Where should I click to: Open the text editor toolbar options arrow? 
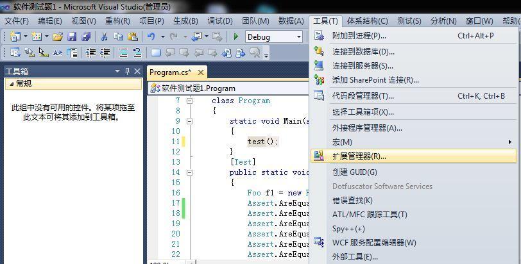pyautogui.click(x=266, y=55)
